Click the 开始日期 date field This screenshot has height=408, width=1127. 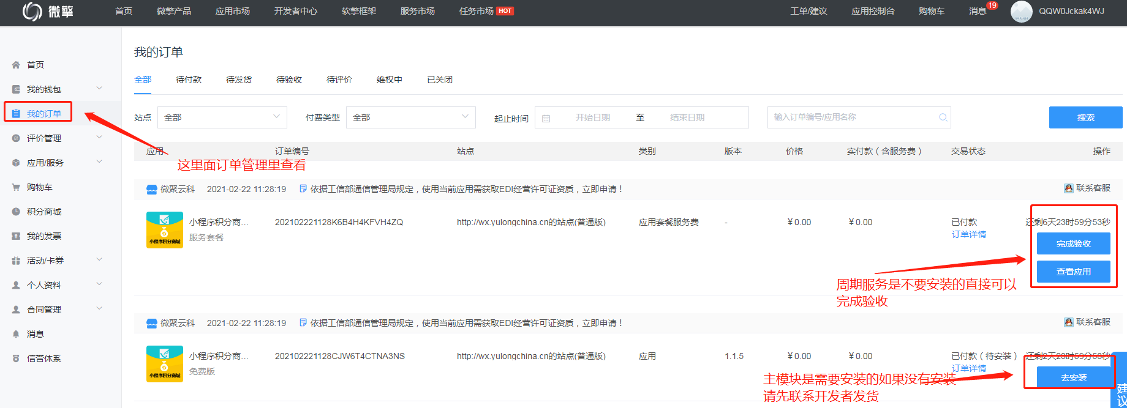pyautogui.click(x=592, y=117)
